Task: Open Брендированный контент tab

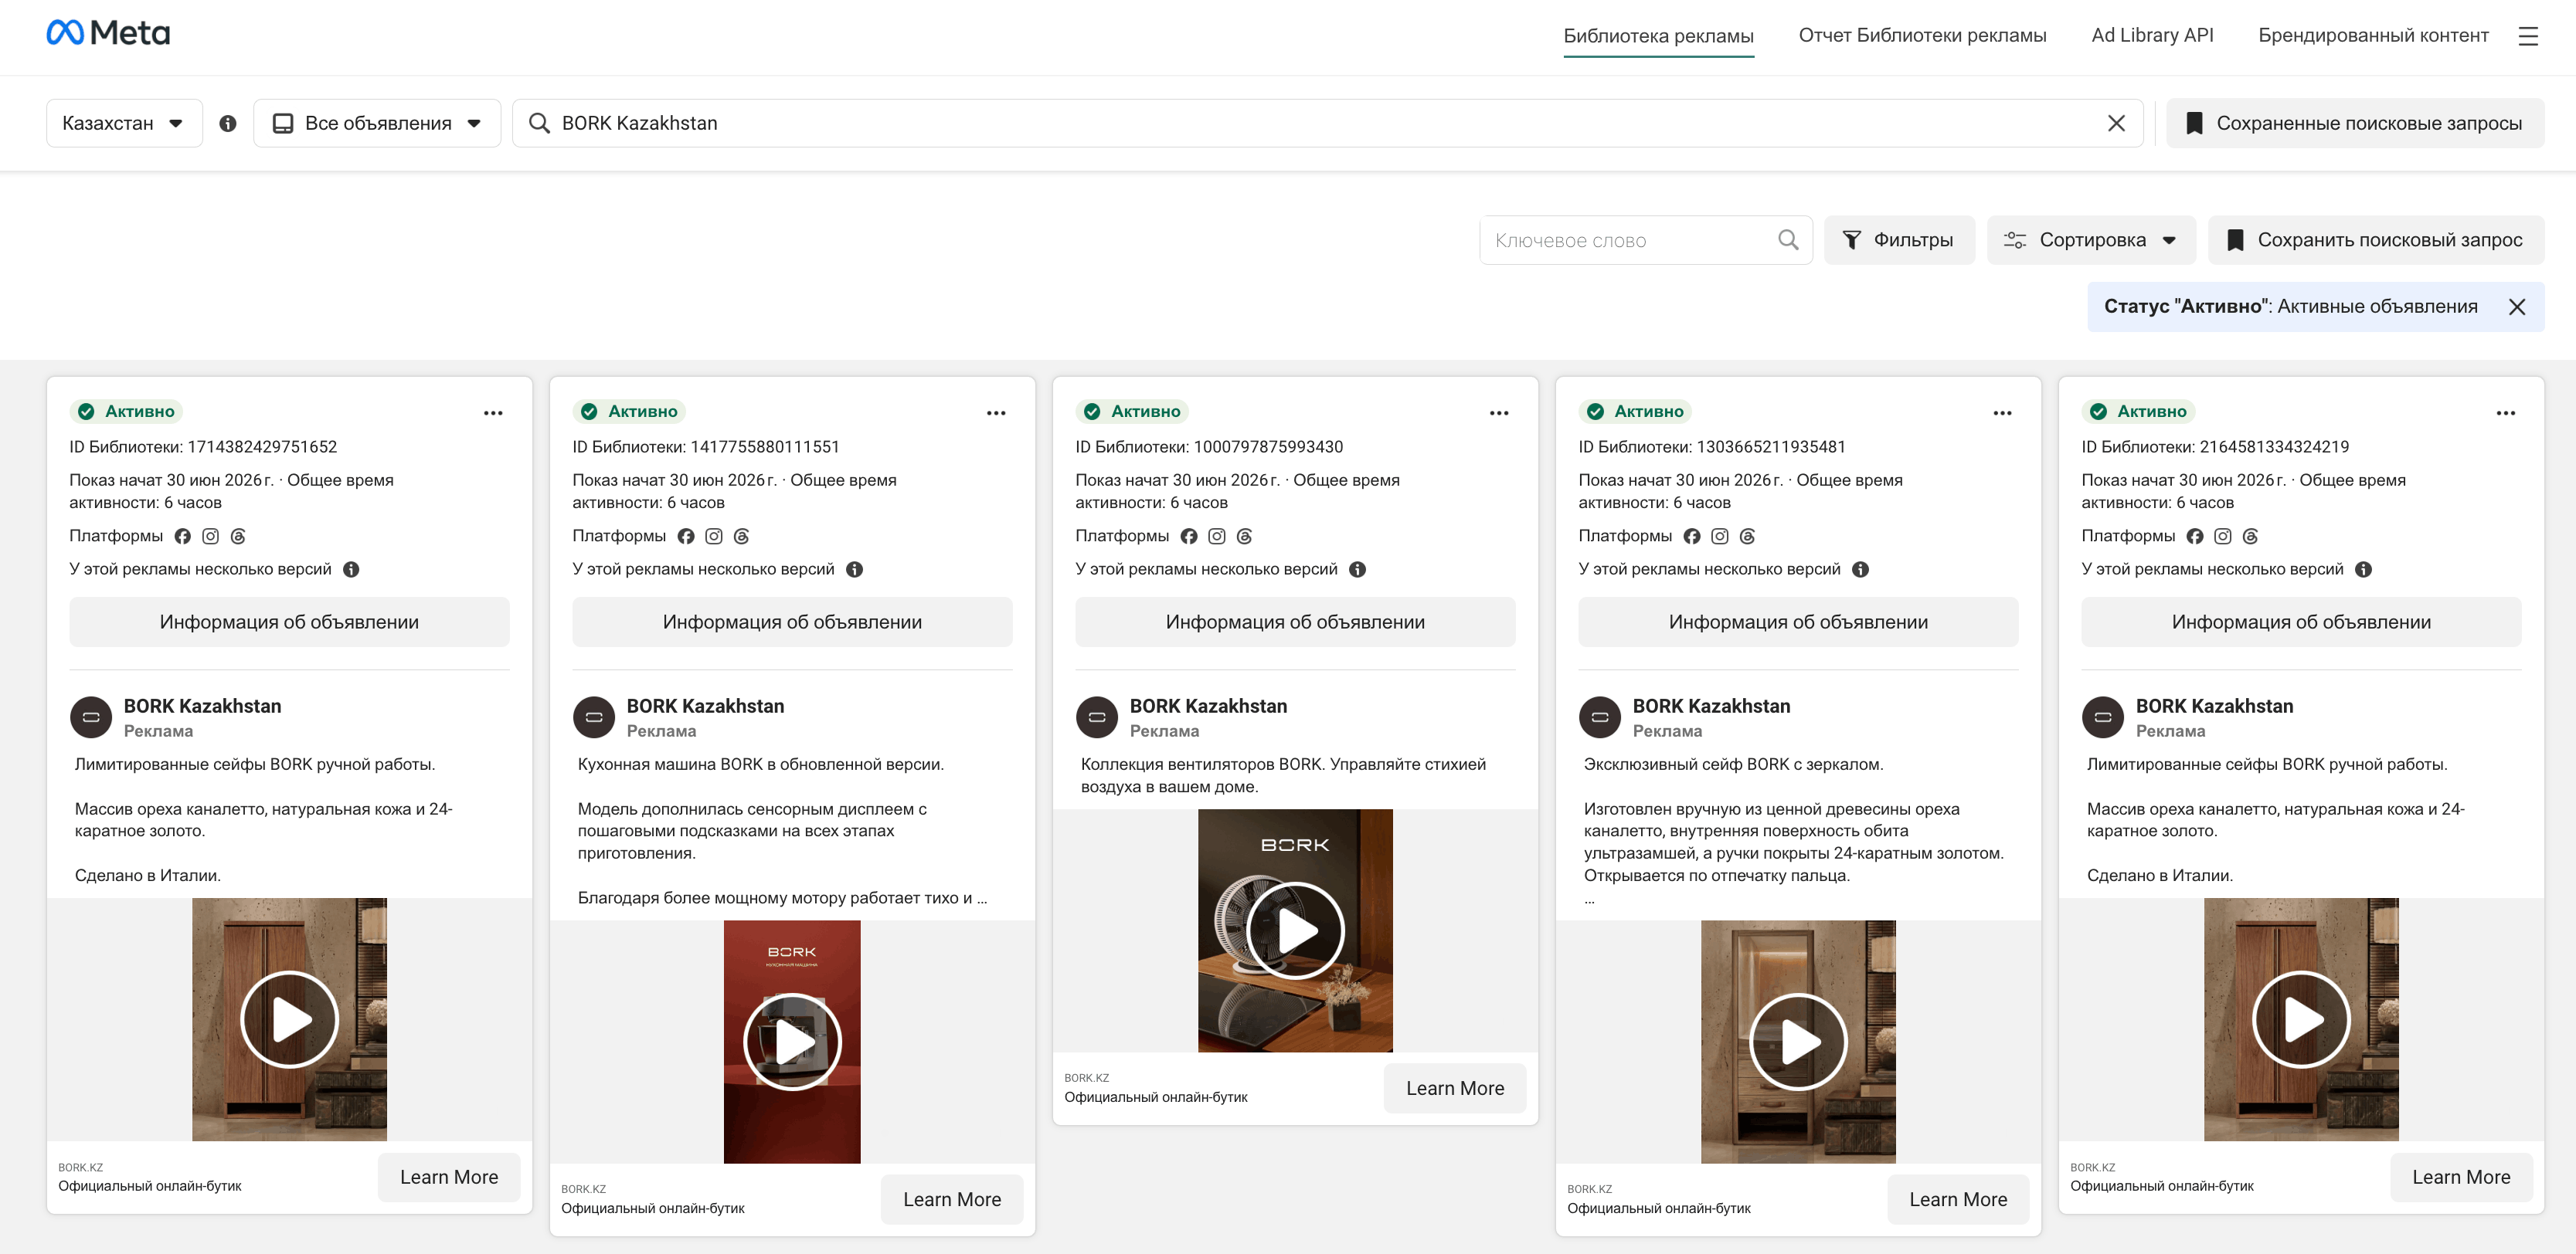Action: [x=2373, y=35]
